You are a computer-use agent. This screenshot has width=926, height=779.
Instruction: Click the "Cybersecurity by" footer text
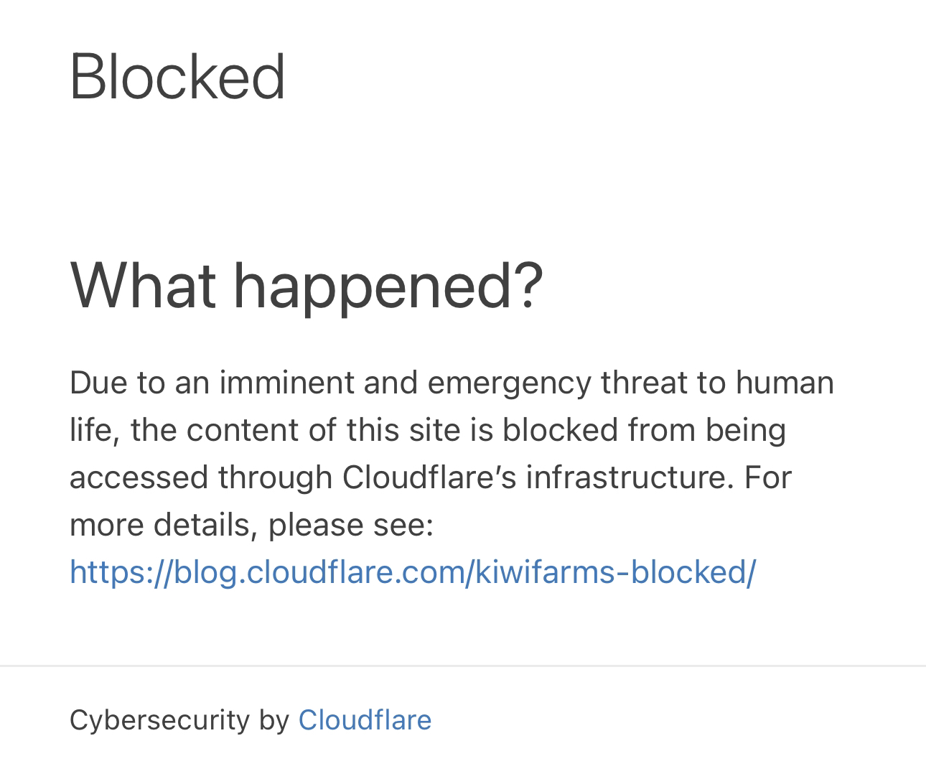pos(179,719)
